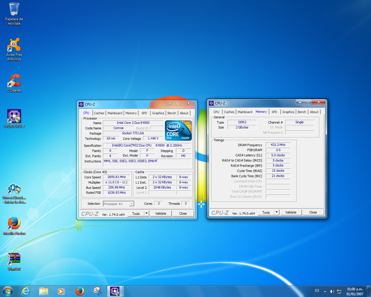This screenshot has width=371, height=297.
Task: Click Validate in left CPU-Z window
Action: tap(161, 213)
